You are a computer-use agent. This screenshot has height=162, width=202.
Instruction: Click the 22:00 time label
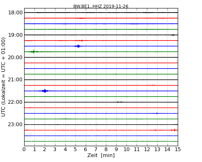[x=15, y=102]
